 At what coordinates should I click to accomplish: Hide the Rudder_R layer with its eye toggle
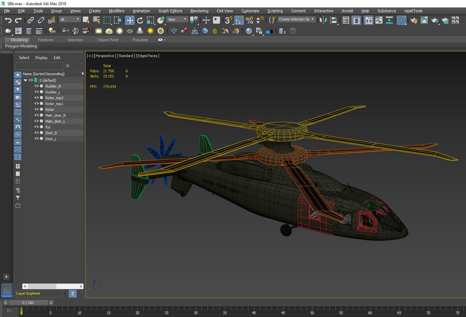pos(36,86)
